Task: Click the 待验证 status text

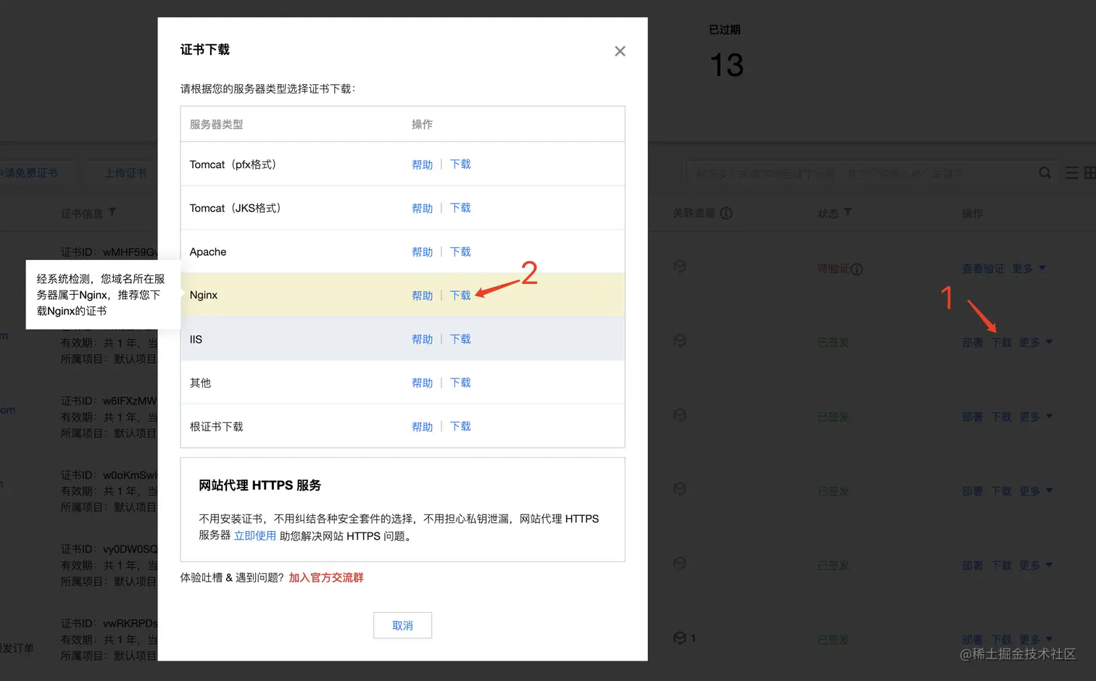Action: pyautogui.click(x=833, y=269)
